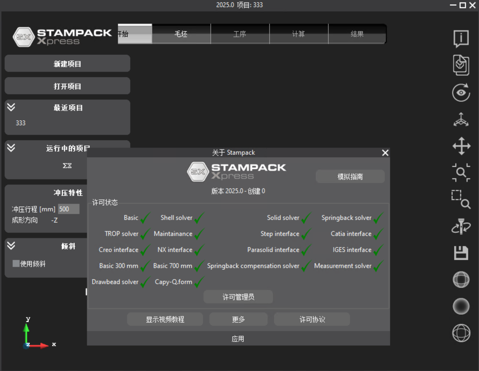
Task: Click the version 2025.0 text
Action: [x=238, y=191]
